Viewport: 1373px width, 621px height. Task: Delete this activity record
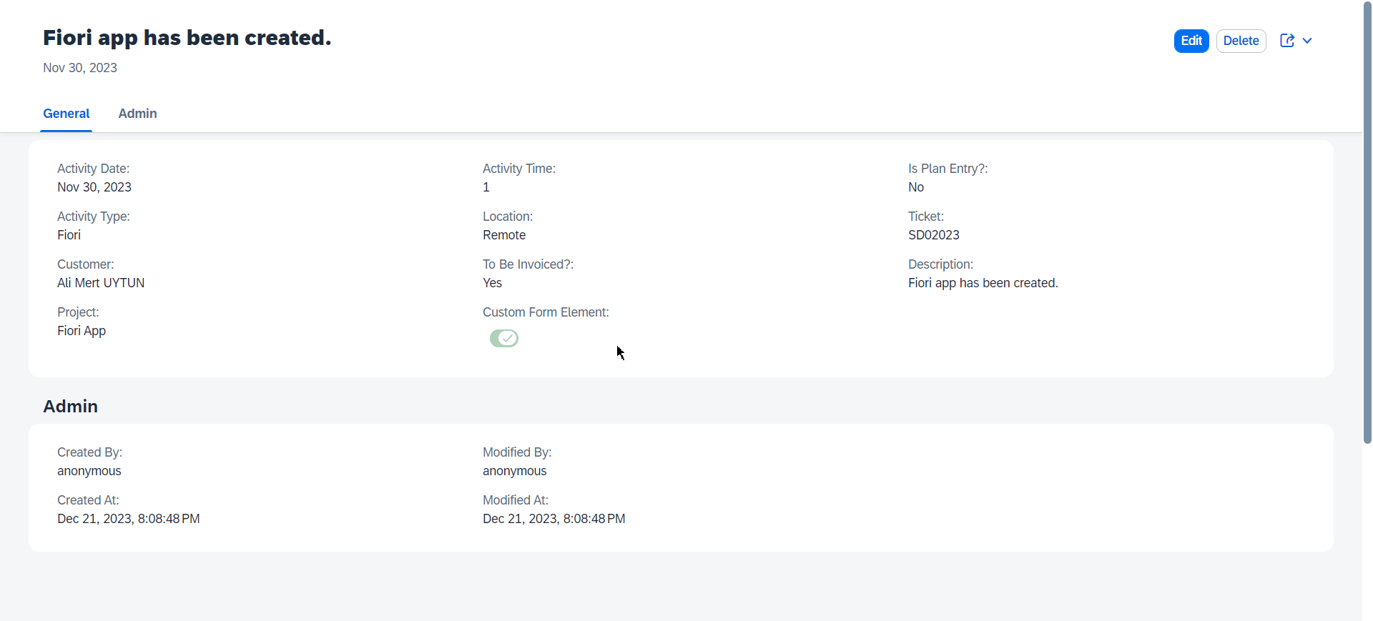(x=1241, y=41)
